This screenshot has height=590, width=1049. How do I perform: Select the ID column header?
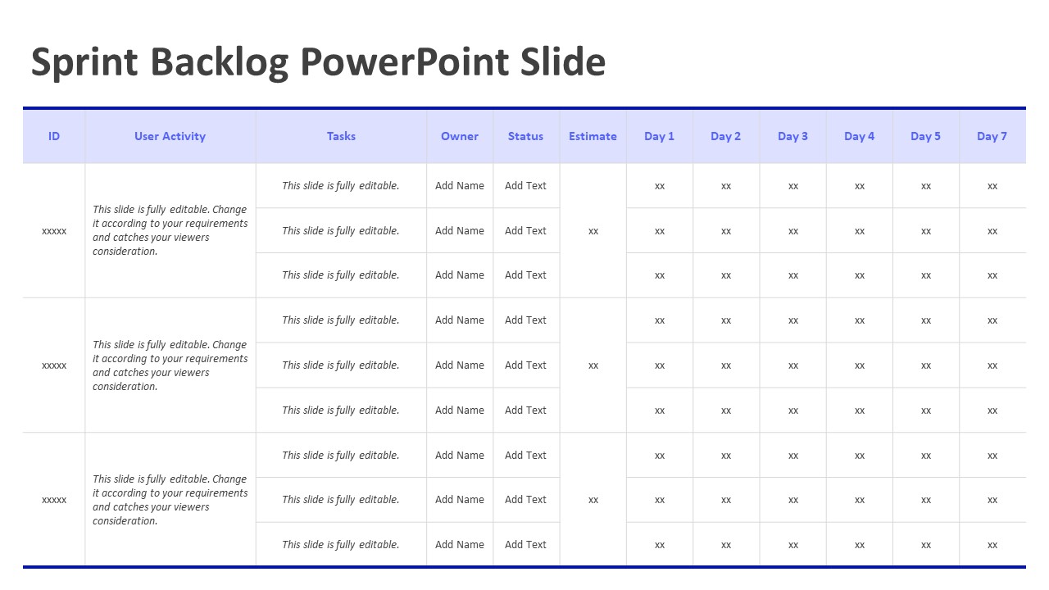pos(54,137)
